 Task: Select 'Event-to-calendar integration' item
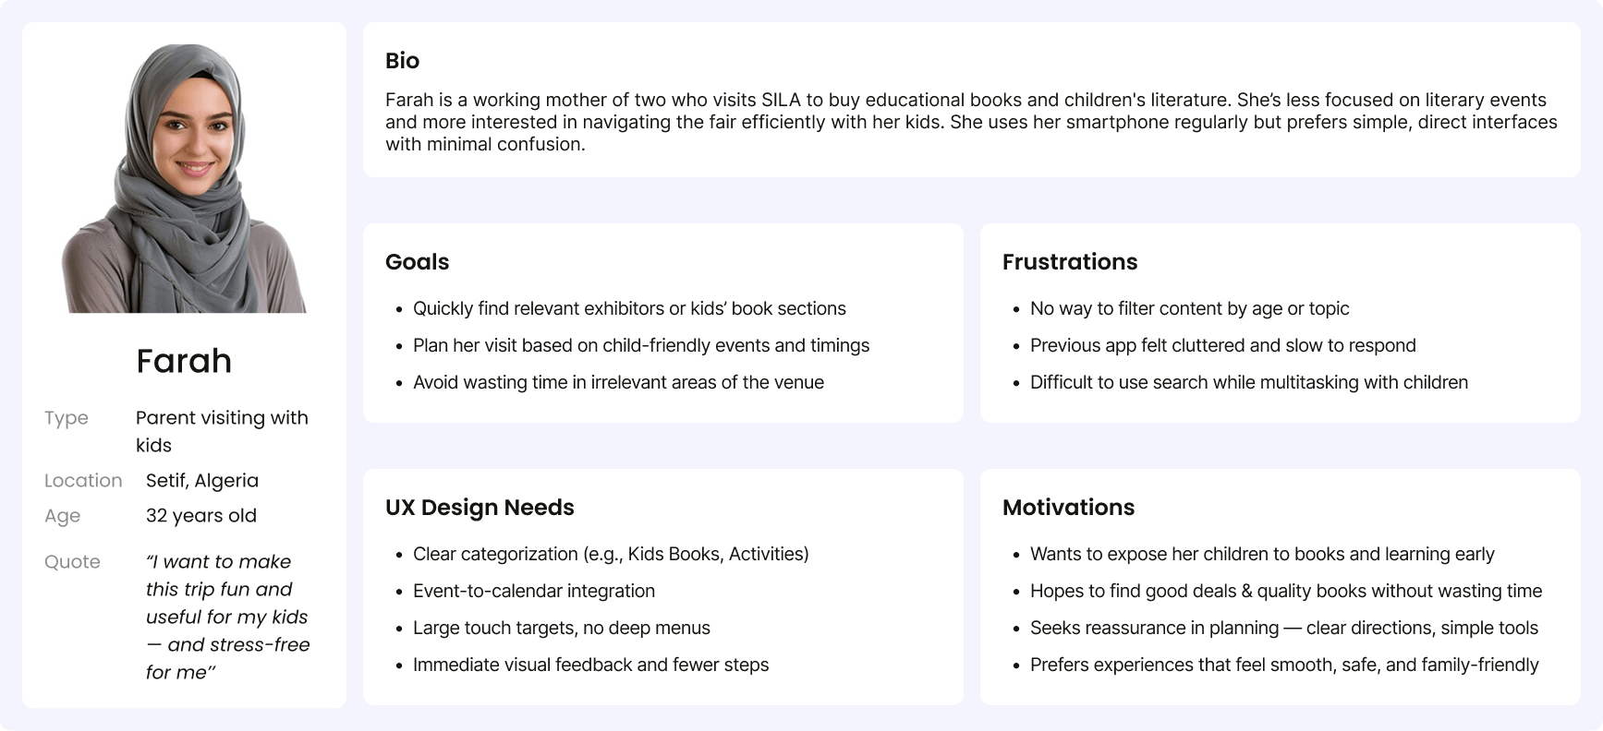point(534,592)
